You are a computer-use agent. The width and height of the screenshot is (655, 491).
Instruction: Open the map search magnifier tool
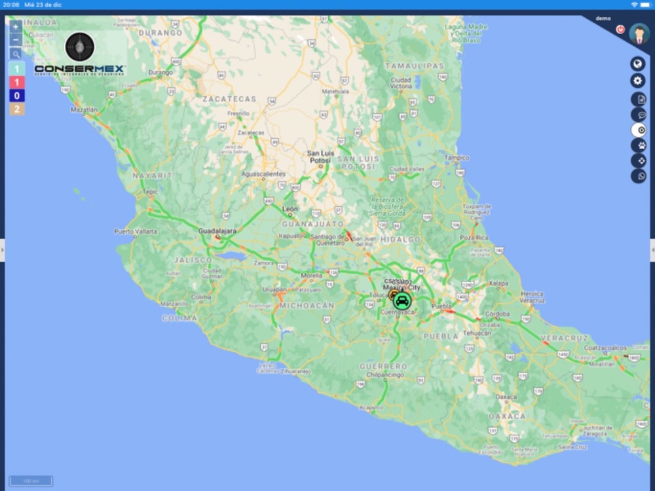16,54
